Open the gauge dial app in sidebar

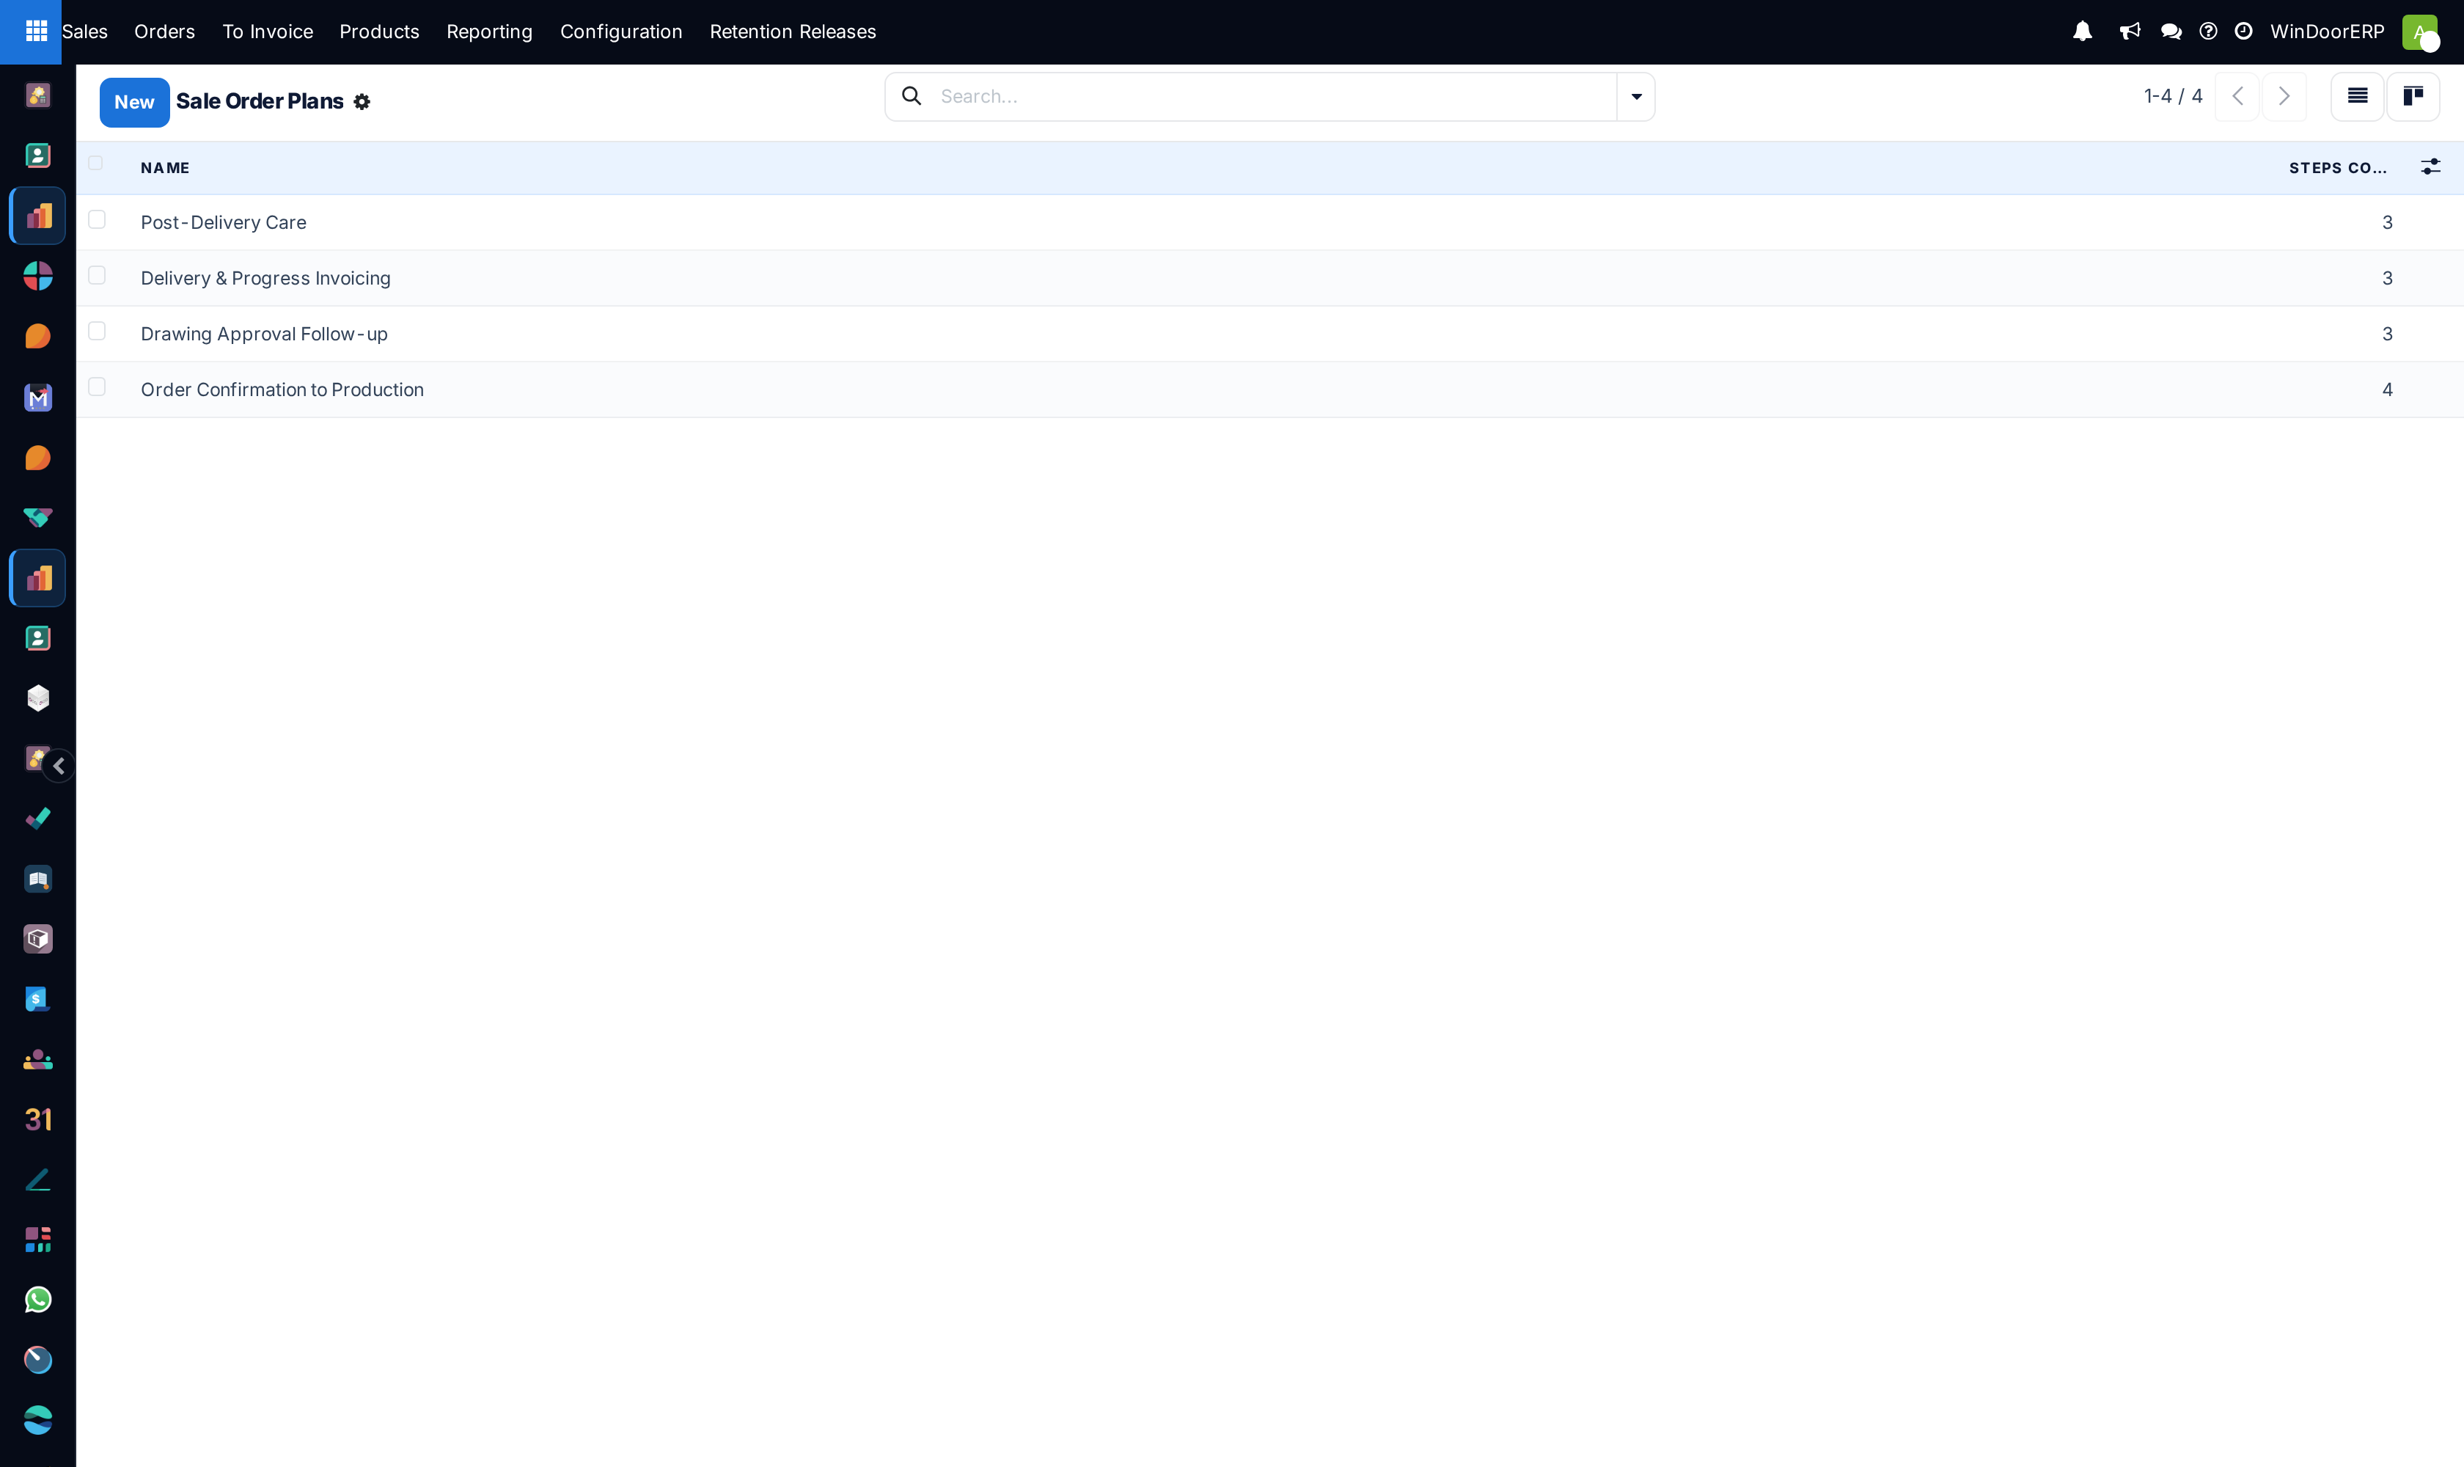click(37, 1360)
